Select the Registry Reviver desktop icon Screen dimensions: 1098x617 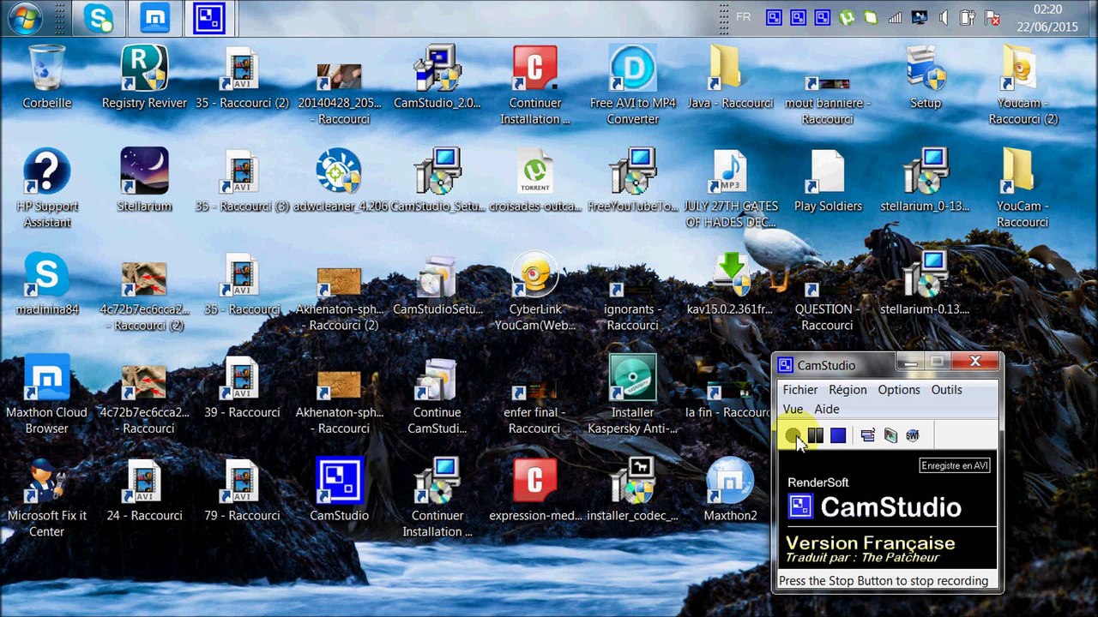(x=144, y=78)
